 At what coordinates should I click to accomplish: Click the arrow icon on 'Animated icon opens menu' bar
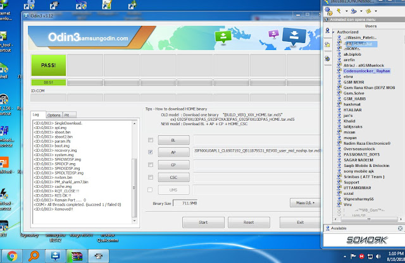327,20
